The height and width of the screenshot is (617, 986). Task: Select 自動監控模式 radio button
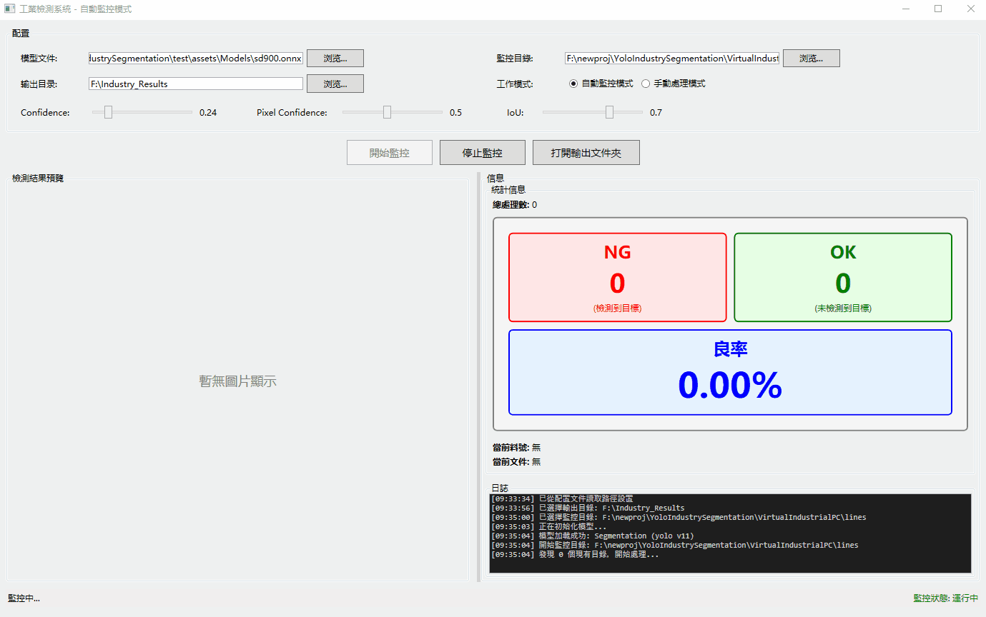click(x=601, y=84)
